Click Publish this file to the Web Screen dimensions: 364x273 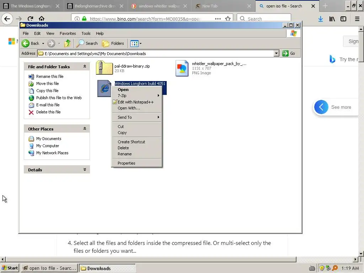click(x=59, y=98)
